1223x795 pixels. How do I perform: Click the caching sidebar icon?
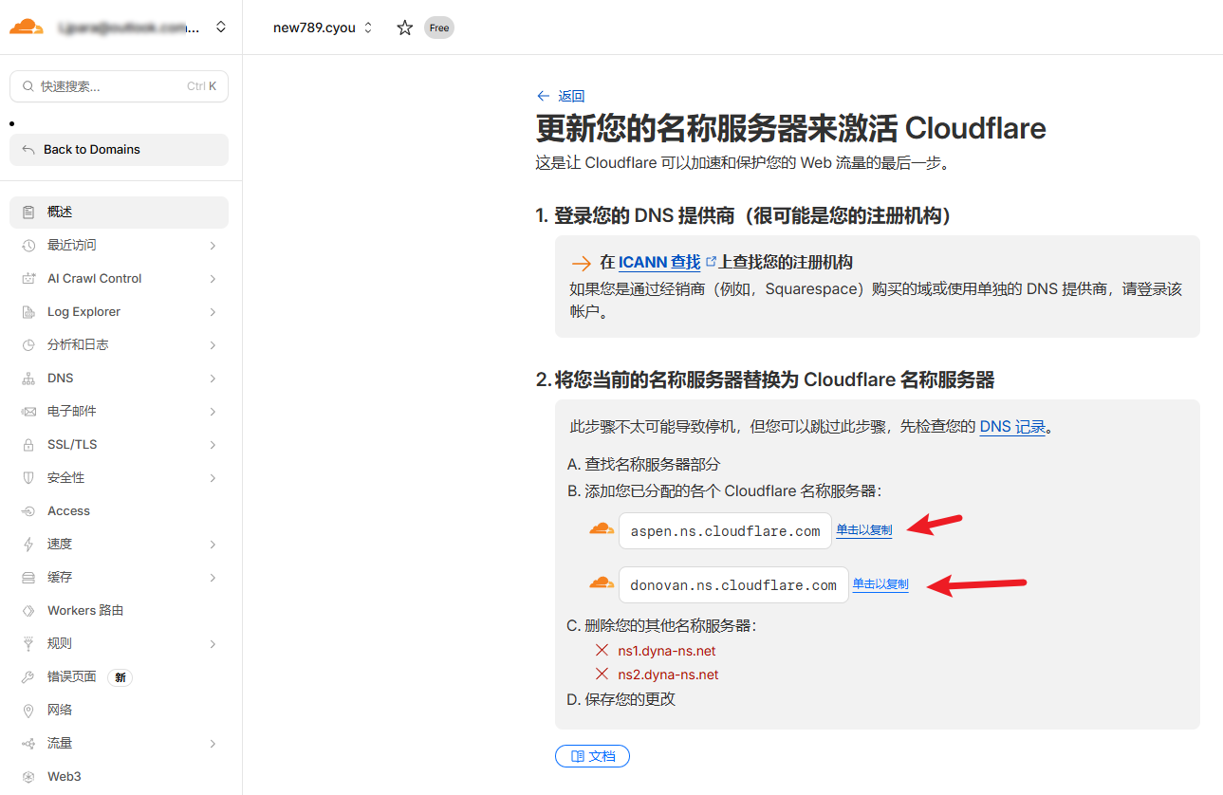point(28,578)
